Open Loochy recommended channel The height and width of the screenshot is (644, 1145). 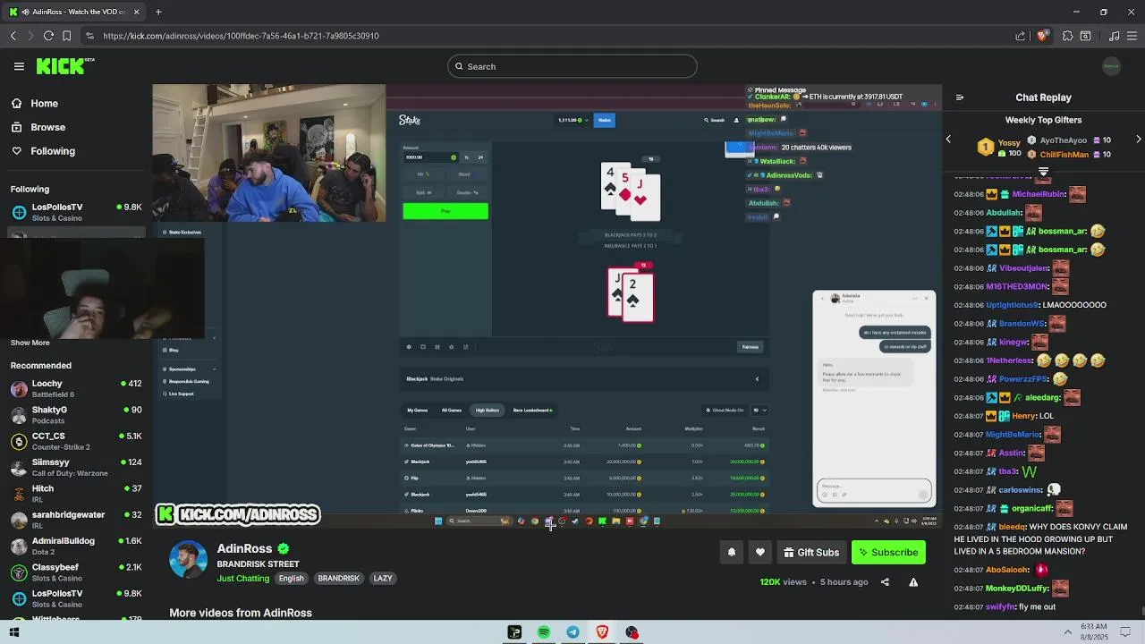coord(76,388)
